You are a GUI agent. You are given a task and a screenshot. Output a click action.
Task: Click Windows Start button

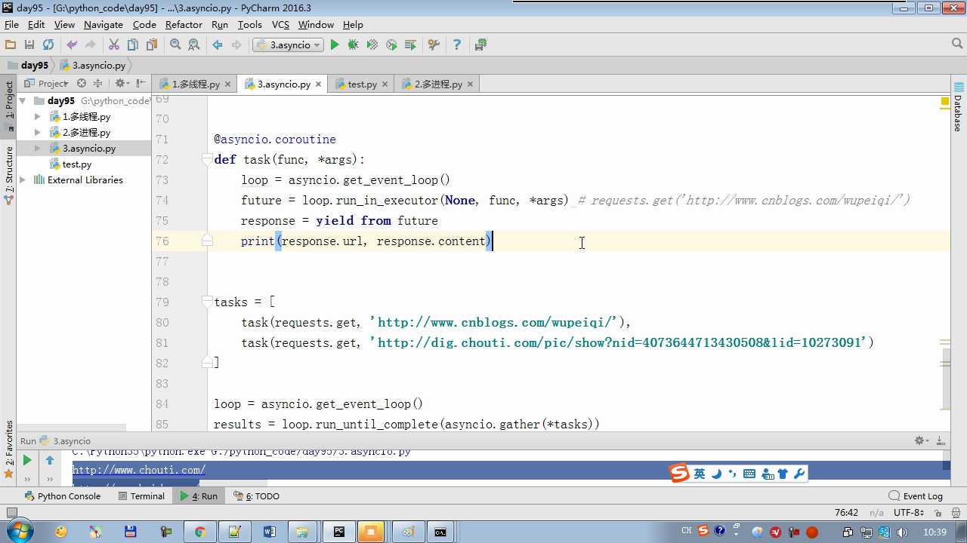pos(20,532)
